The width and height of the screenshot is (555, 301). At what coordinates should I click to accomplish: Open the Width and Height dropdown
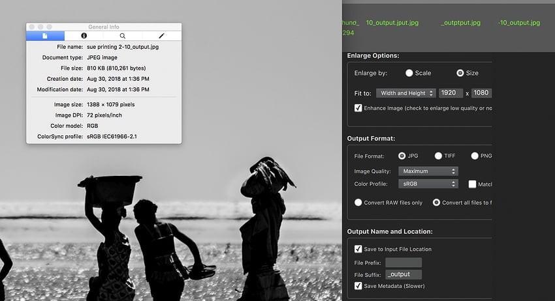(405, 93)
